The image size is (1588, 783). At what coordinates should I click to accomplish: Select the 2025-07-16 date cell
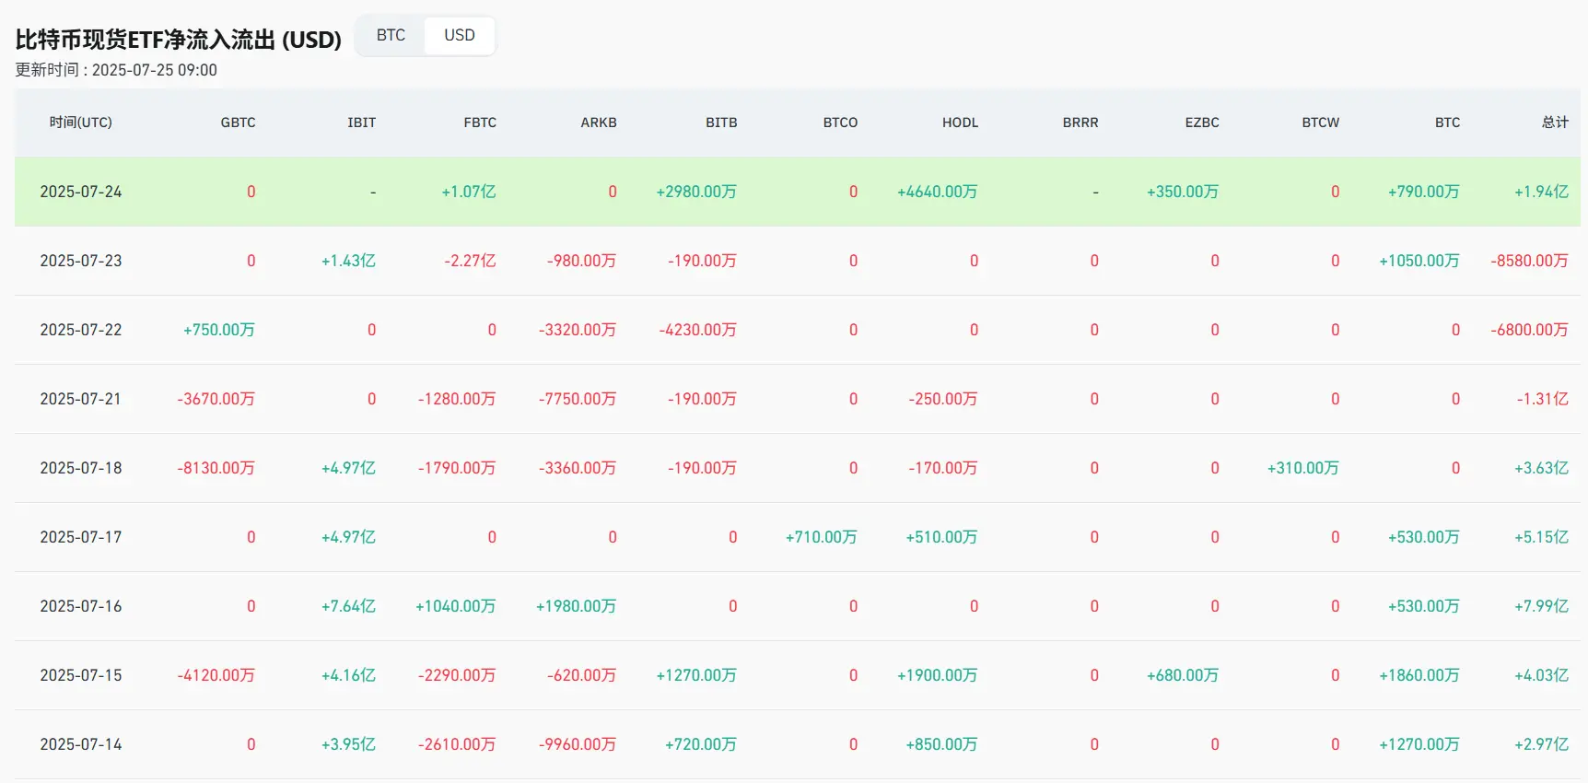pyautogui.click(x=81, y=606)
